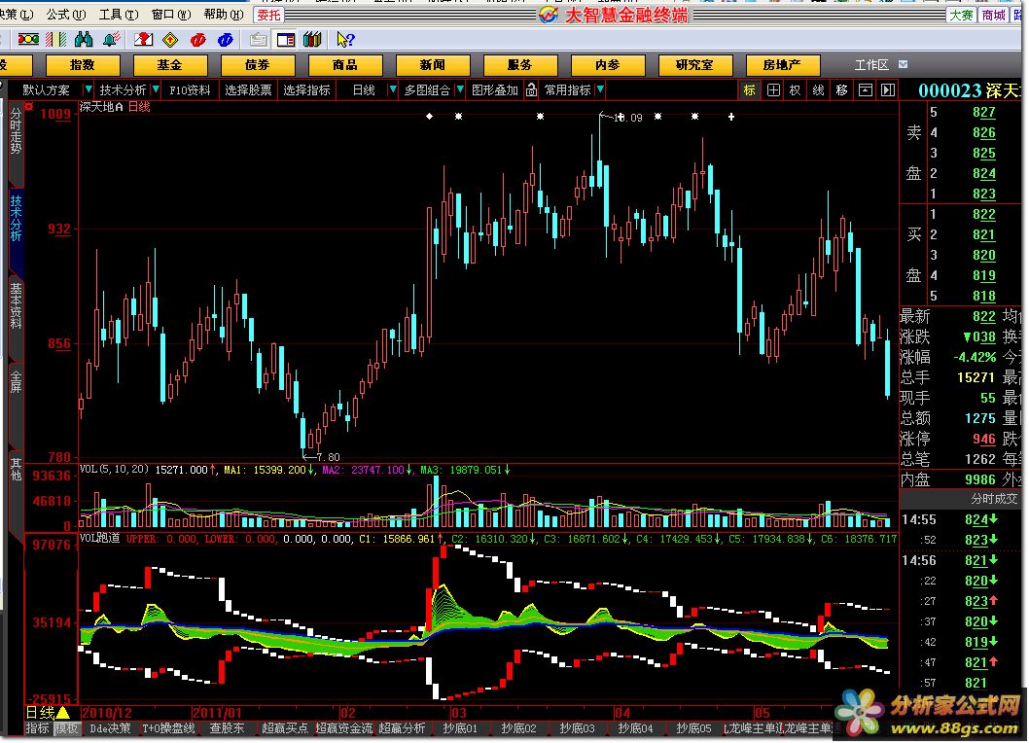This screenshot has height=743, width=1029.
Task: Open the 窗口(W) menu
Action: pyautogui.click(x=171, y=15)
